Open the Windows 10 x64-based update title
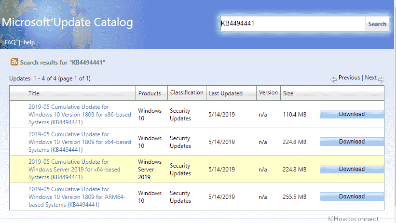This screenshot has width=396, height=223. 80,142
